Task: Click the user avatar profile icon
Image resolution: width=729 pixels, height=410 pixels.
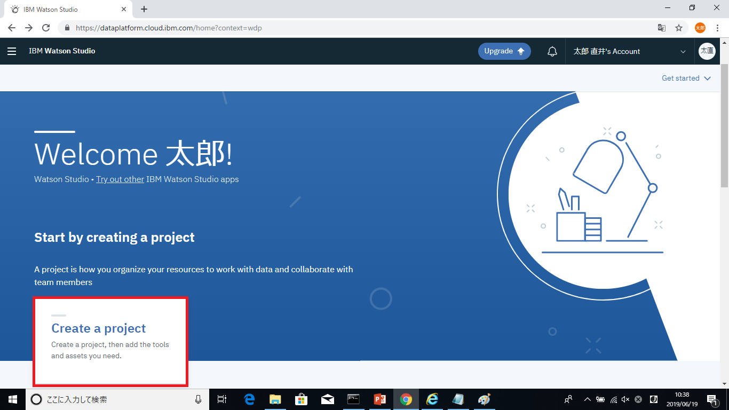Action: 707,51
